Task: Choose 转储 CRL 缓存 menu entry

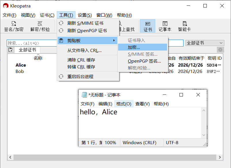Action: [88, 67]
